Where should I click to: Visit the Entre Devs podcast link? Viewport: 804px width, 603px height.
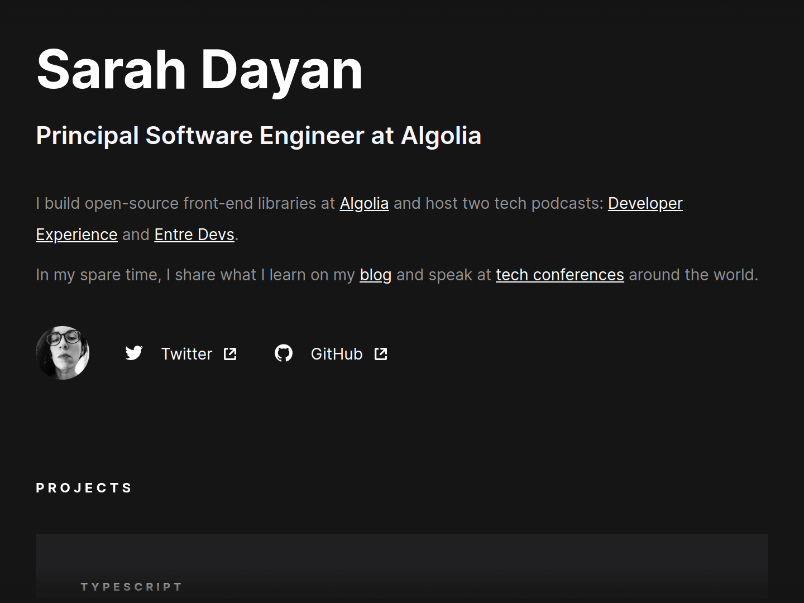tap(194, 234)
